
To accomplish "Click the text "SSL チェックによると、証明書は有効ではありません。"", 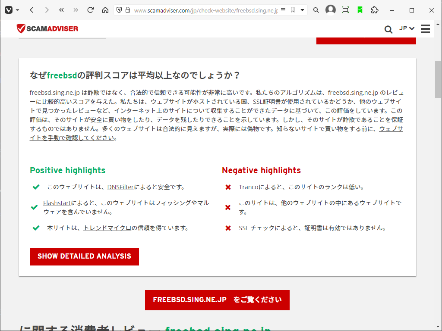I will pyautogui.click(x=313, y=228).
